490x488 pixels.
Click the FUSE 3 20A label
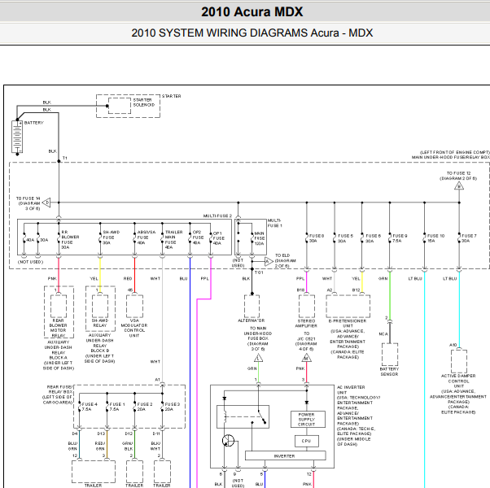[x=173, y=407]
